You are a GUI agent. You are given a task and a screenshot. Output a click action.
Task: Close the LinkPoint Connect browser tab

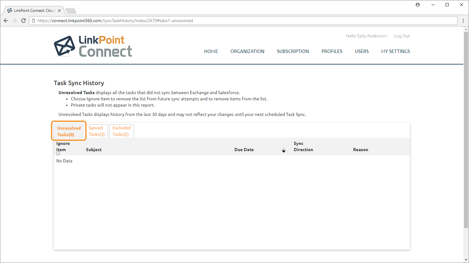59,11
